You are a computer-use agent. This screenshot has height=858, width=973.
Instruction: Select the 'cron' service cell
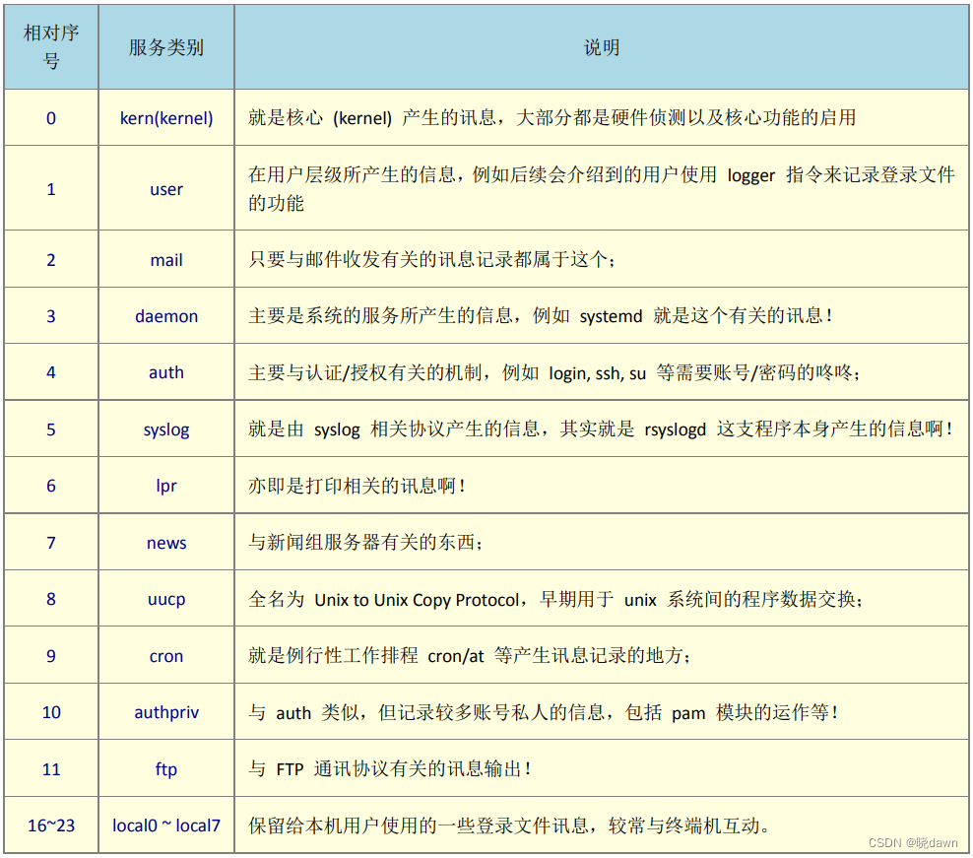166,656
